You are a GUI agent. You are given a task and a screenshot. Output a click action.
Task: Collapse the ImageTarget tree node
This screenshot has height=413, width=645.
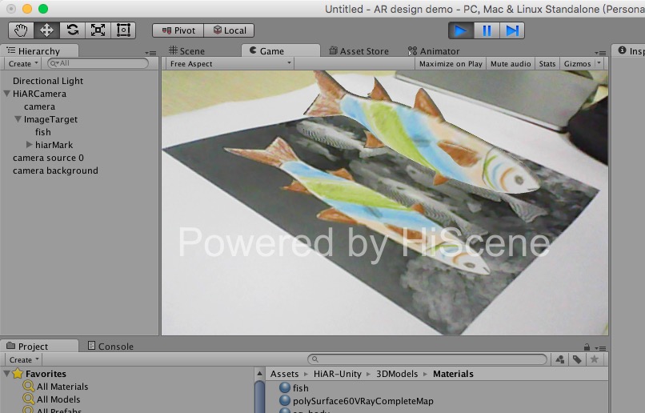pyautogui.click(x=18, y=119)
